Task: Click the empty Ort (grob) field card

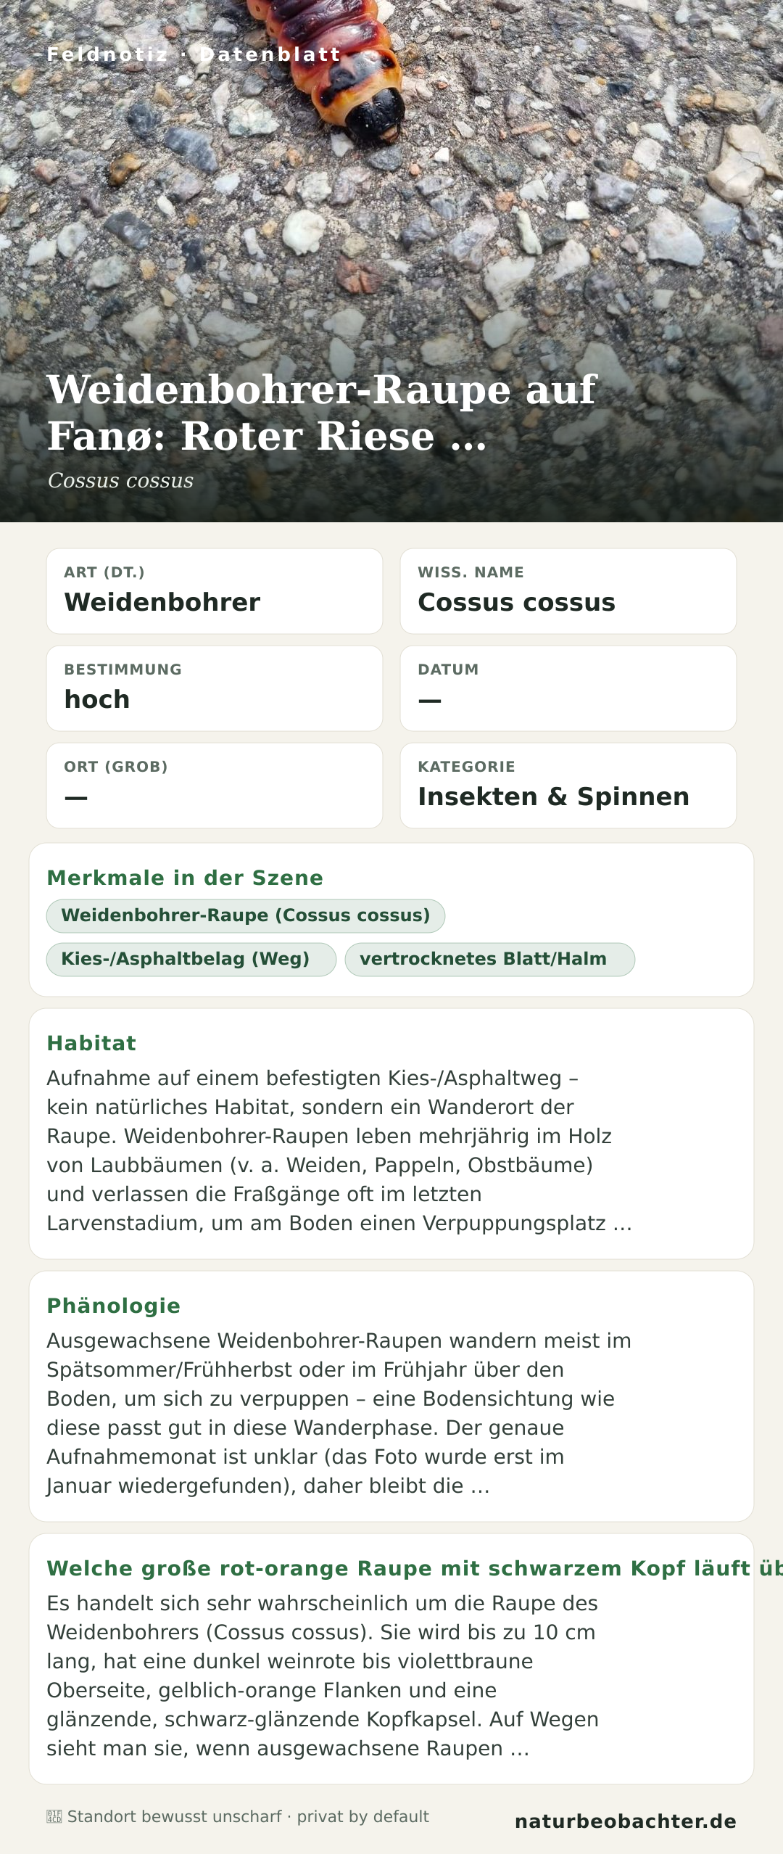Action: [215, 786]
